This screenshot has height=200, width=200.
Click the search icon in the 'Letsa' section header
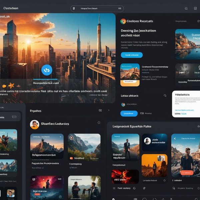point(165,95)
